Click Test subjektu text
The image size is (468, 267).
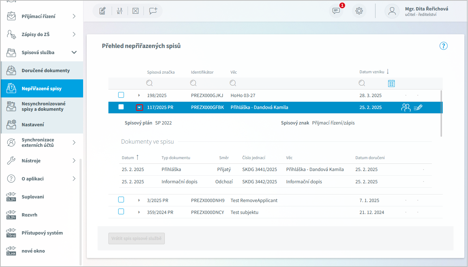pos(244,212)
